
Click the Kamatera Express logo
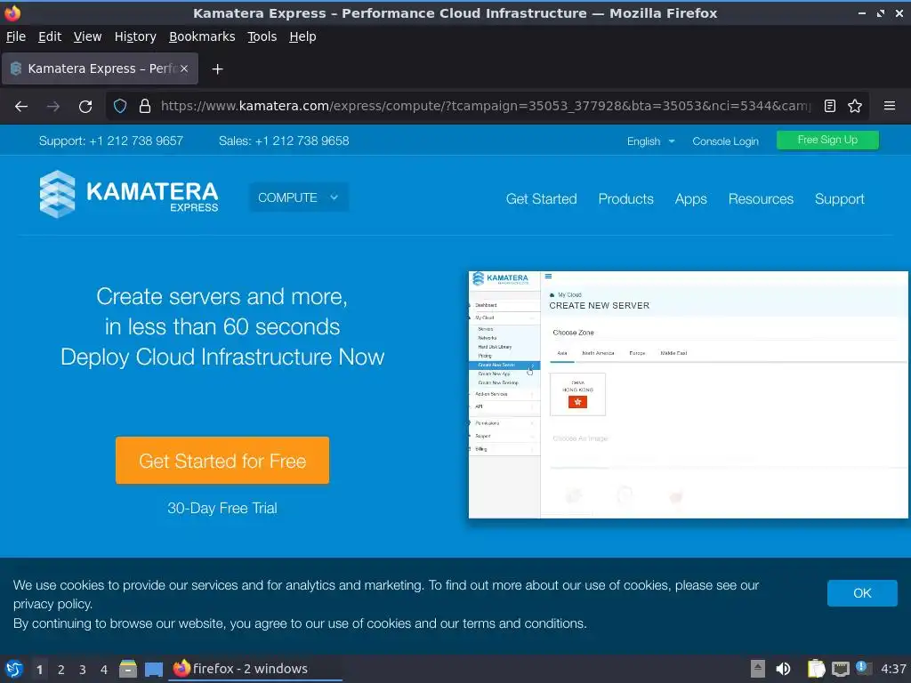tap(129, 194)
